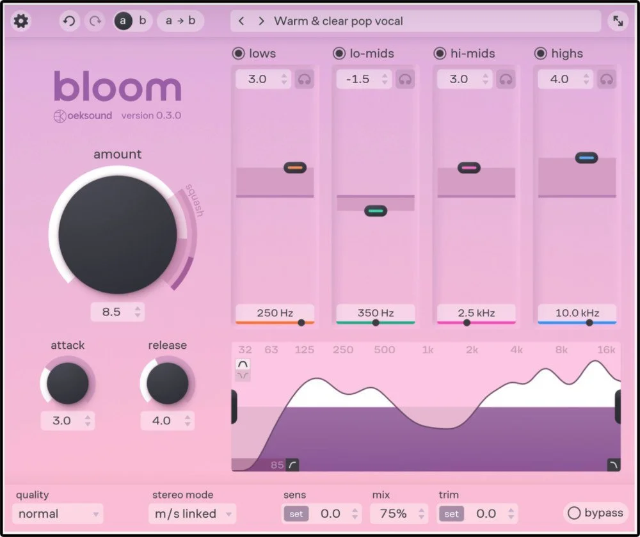
Task: Select preset state b
Action: [143, 21]
